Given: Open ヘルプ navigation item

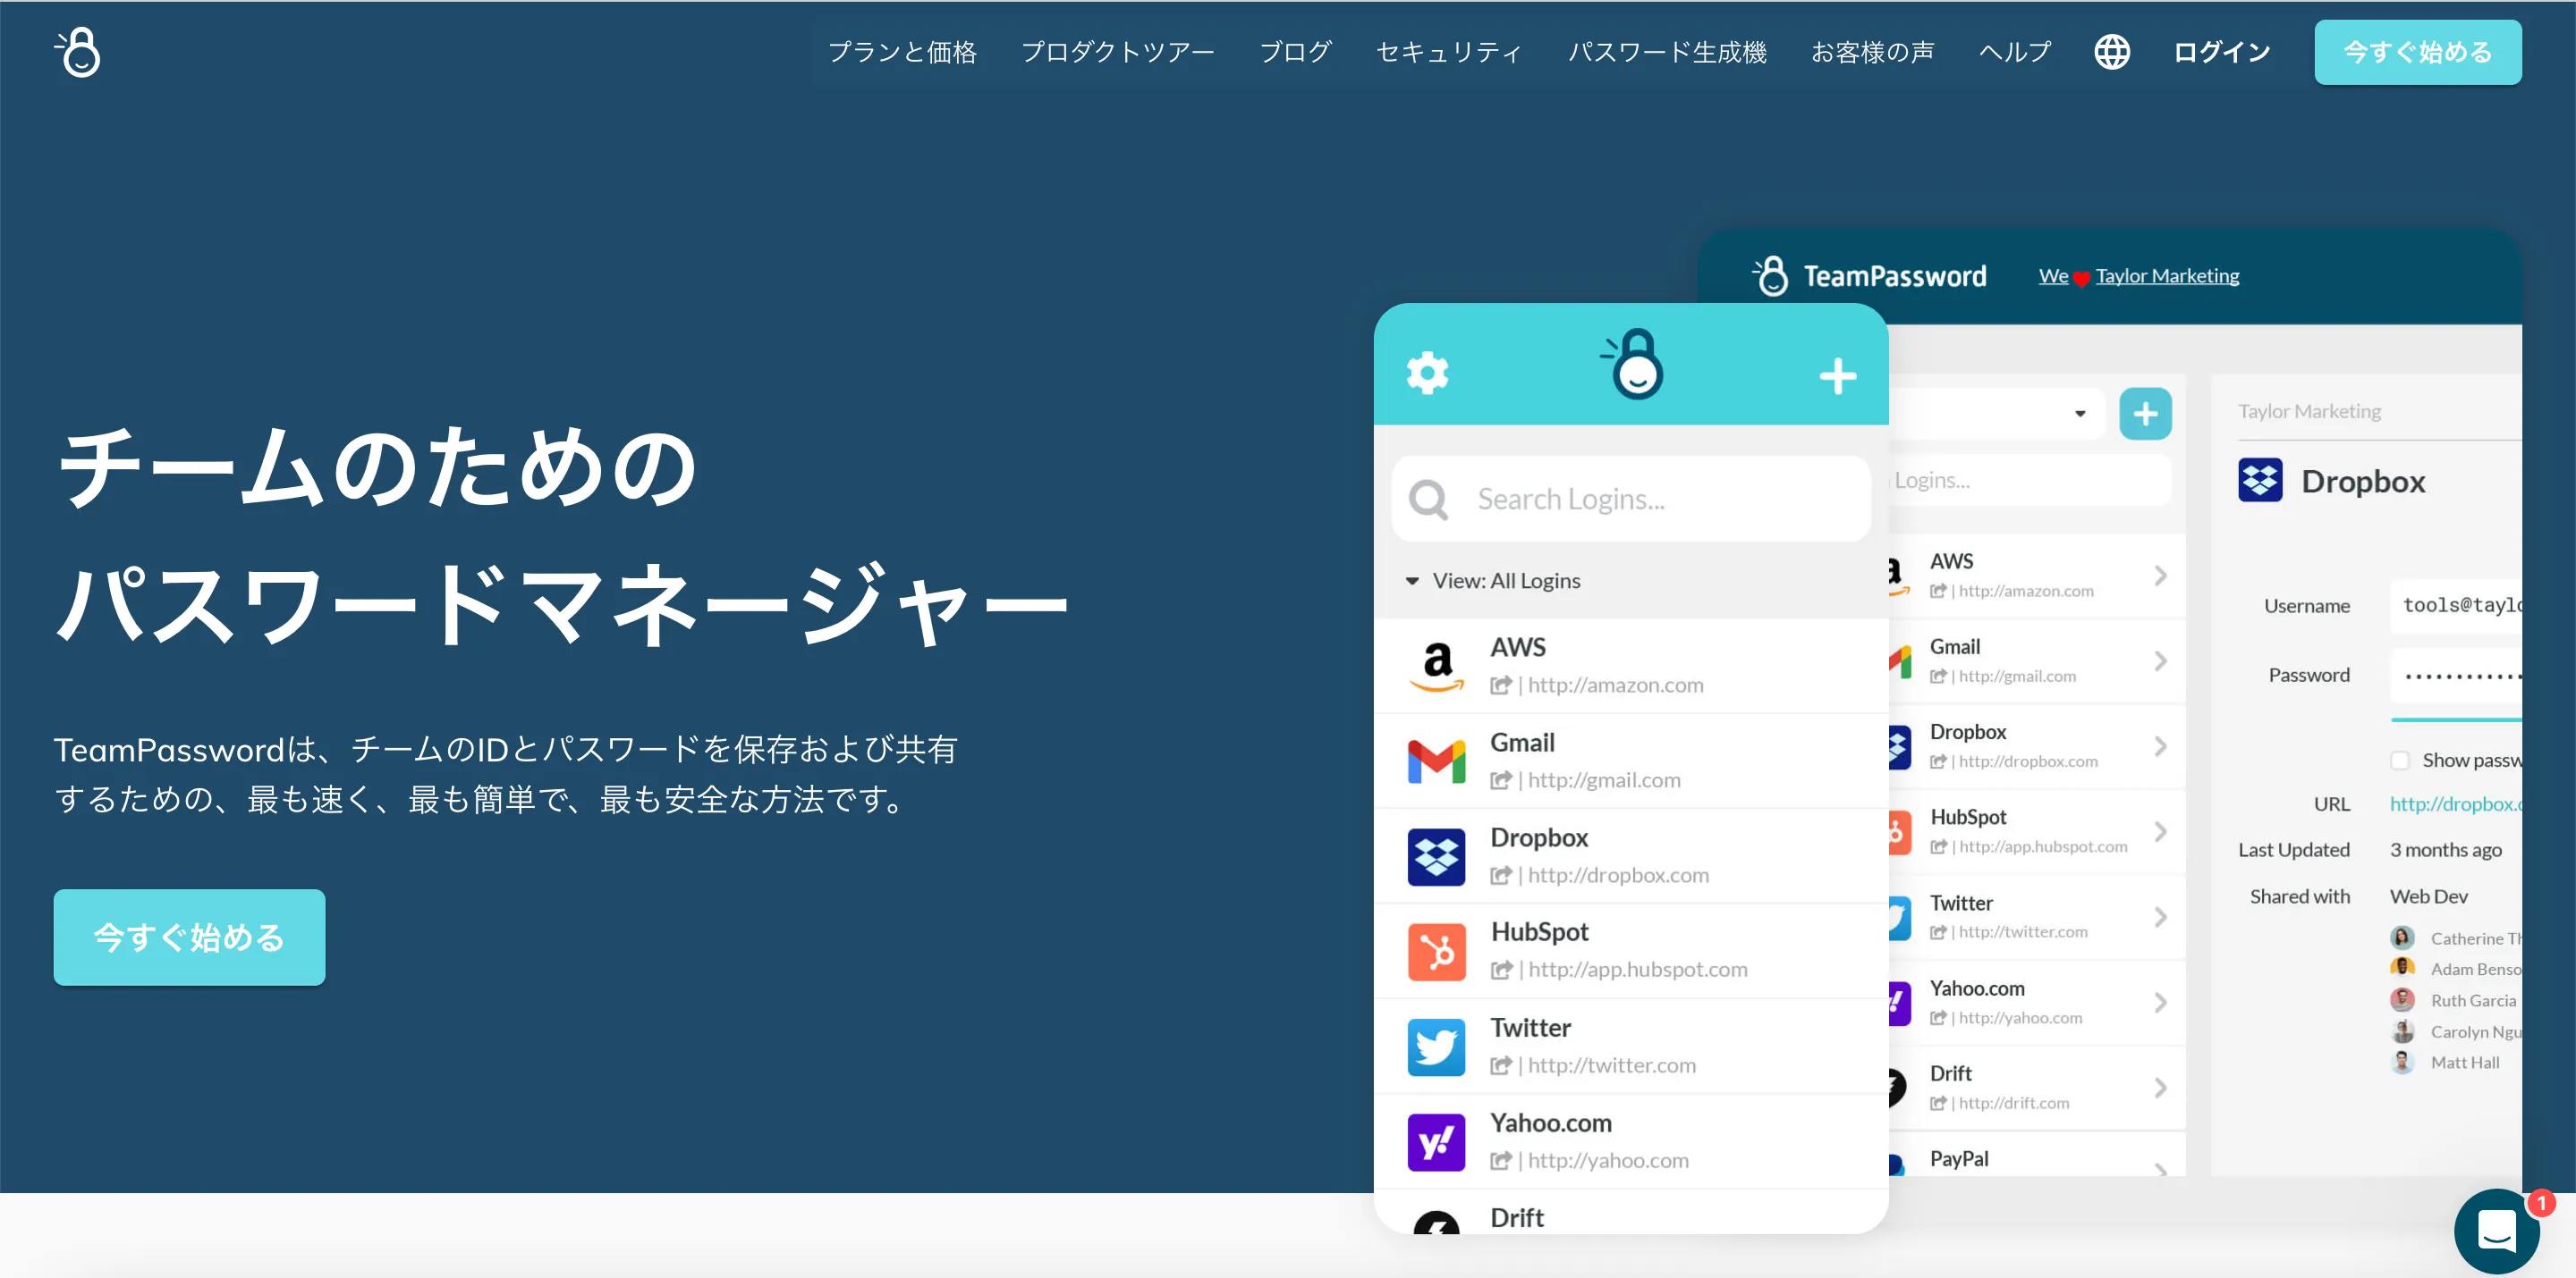Looking at the screenshot, I should [x=2015, y=52].
